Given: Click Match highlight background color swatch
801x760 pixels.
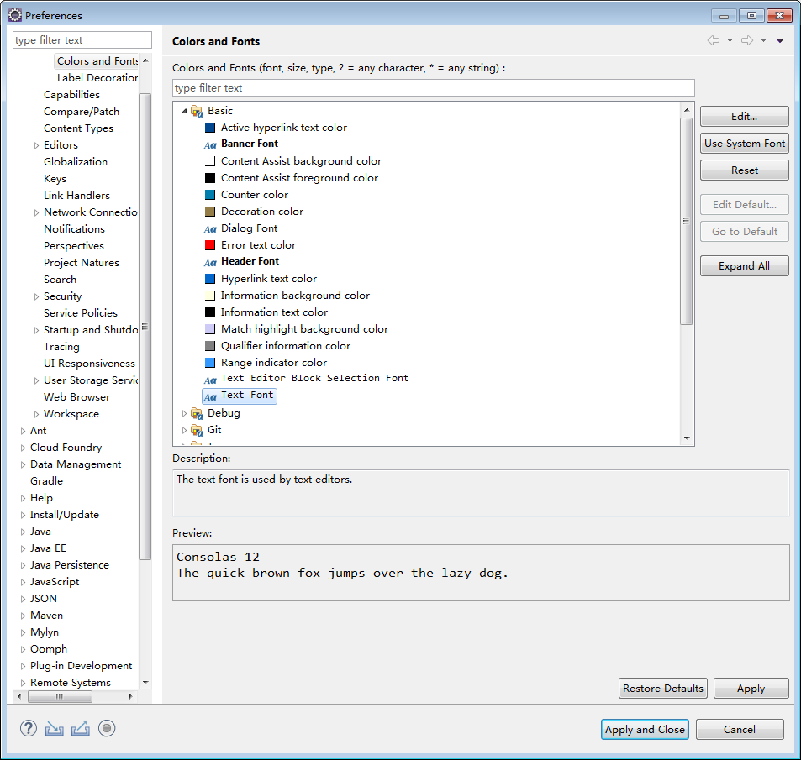Looking at the screenshot, I should (x=210, y=329).
